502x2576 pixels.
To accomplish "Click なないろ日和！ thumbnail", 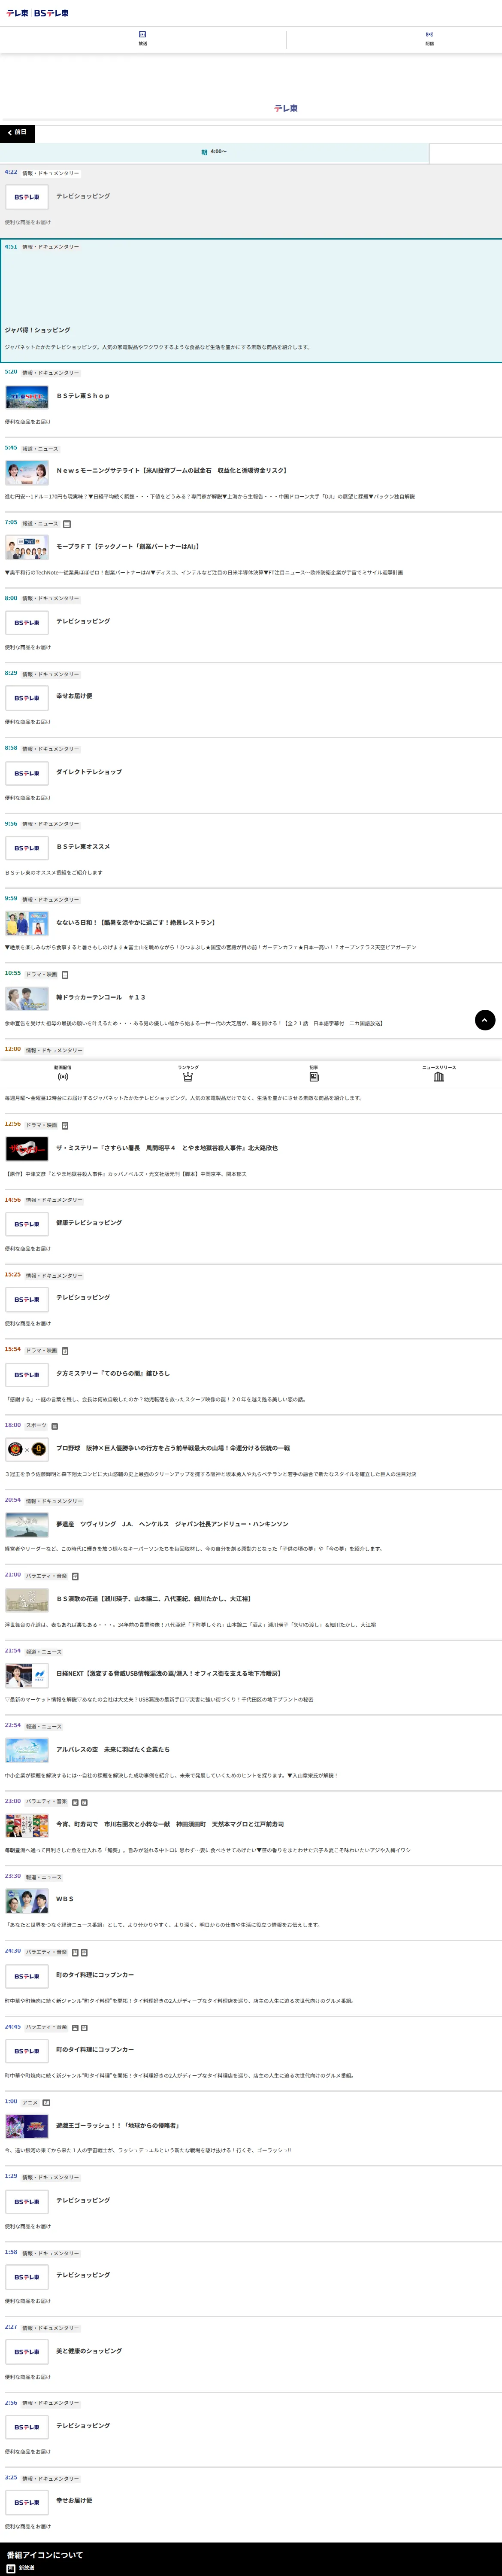I will tap(27, 923).
